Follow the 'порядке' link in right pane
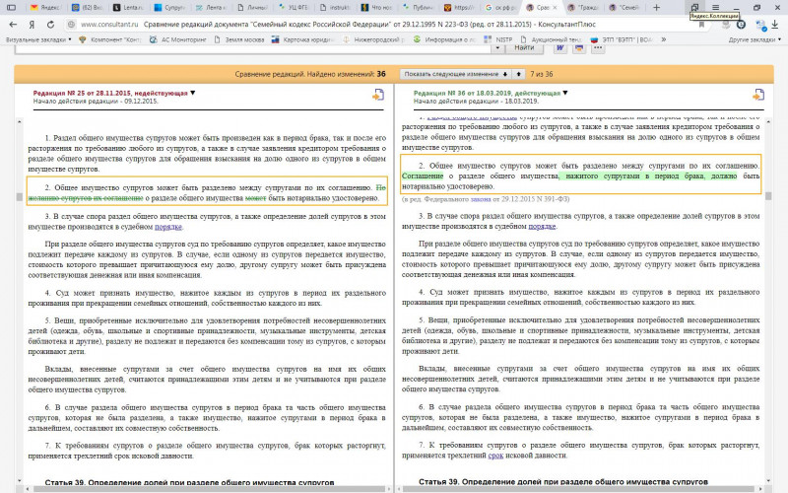Screen dimensions: 788x493 542,227
